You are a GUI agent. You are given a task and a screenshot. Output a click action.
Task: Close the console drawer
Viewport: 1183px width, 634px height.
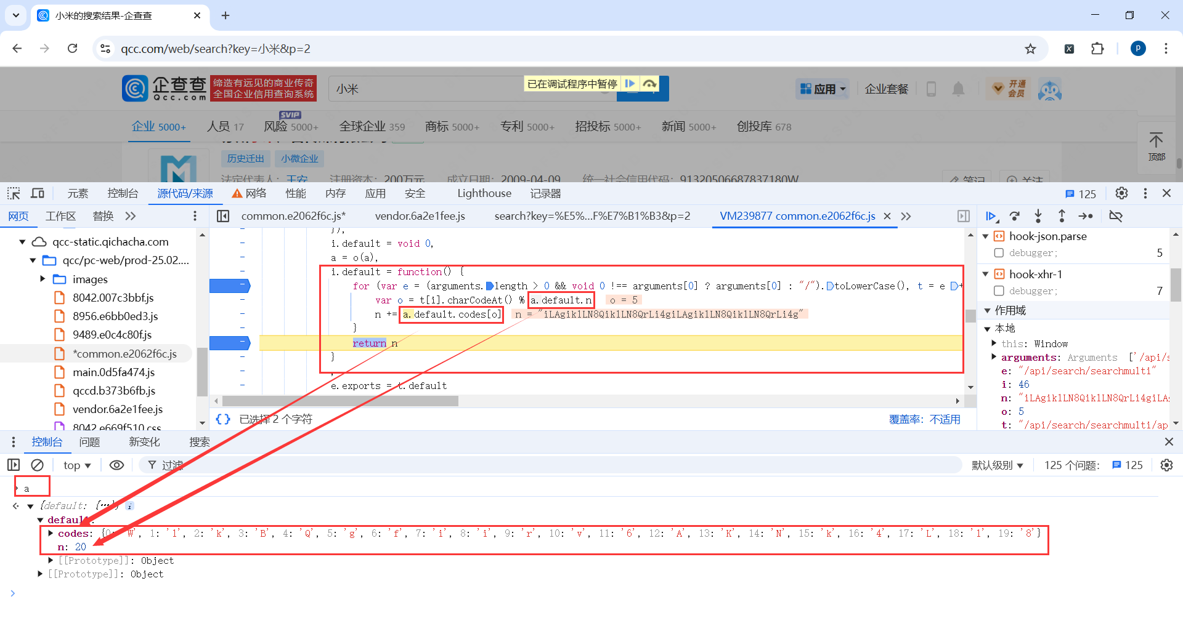pos(1169,442)
